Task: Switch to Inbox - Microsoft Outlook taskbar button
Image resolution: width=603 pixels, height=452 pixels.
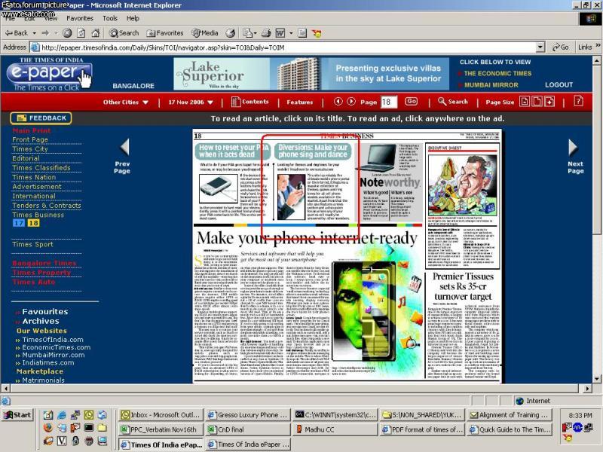Action: pyautogui.click(x=158, y=415)
